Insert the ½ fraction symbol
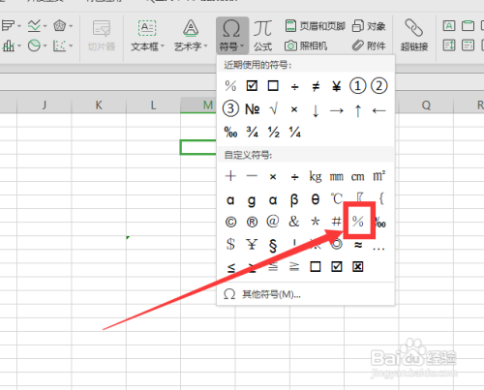Image resolution: width=484 pixels, height=390 pixels. point(273,132)
